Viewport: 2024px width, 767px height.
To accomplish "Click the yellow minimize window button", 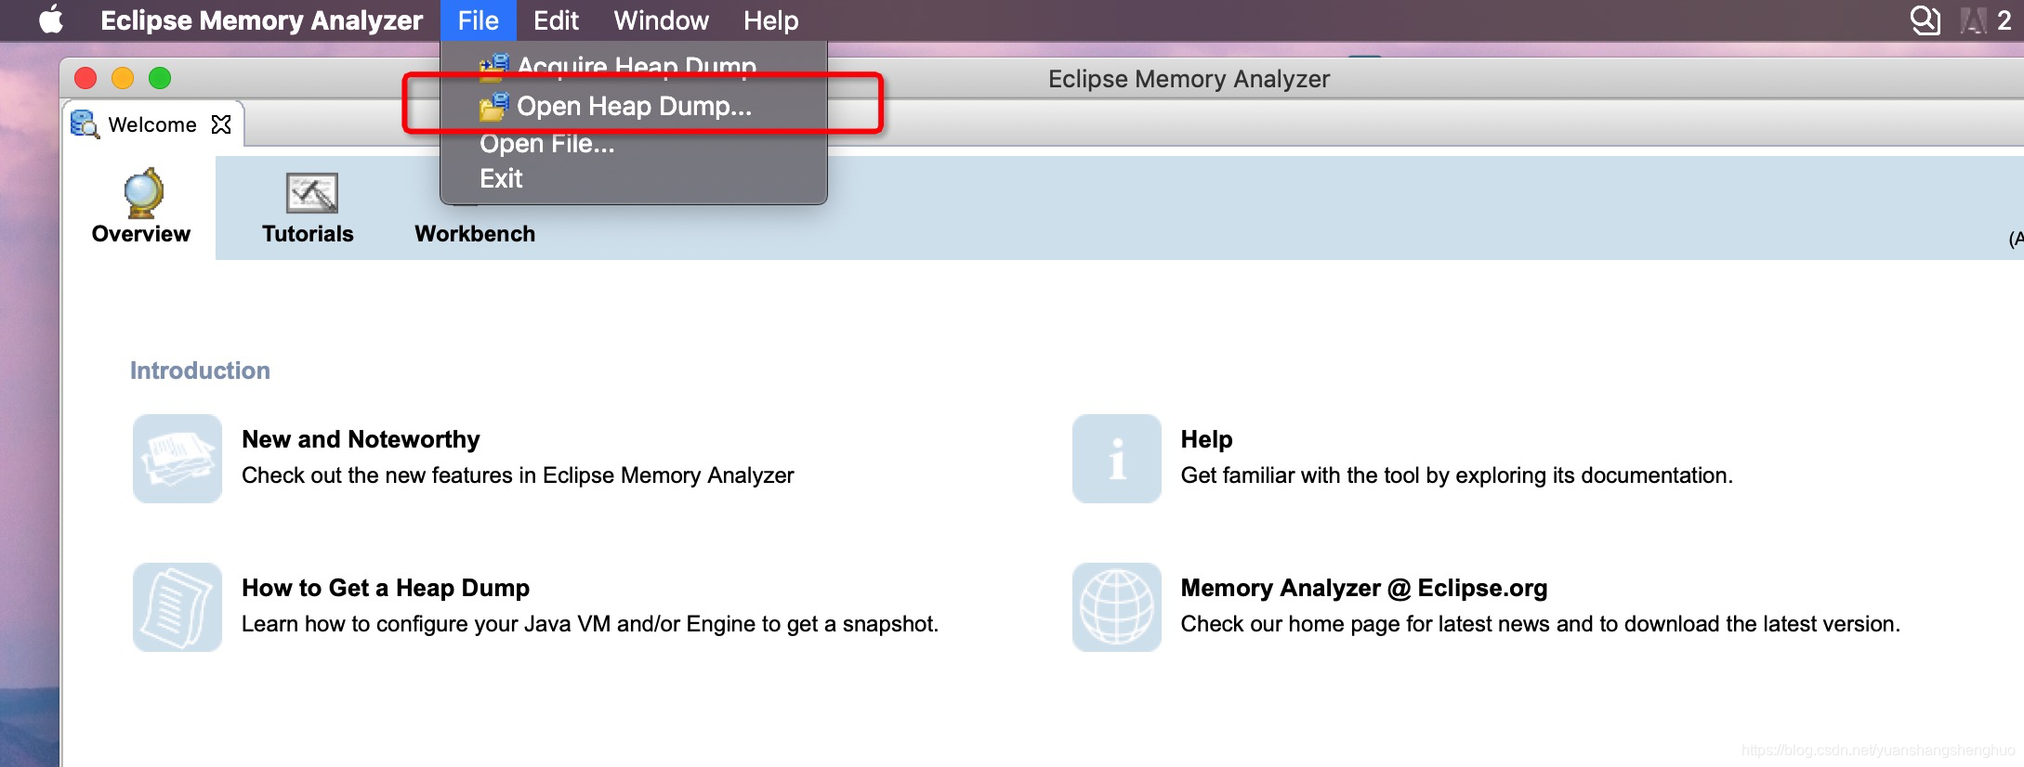I will [x=123, y=78].
